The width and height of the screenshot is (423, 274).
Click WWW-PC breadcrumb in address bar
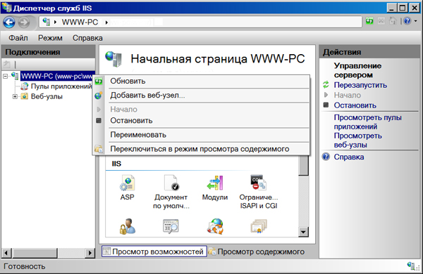point(80,22)
